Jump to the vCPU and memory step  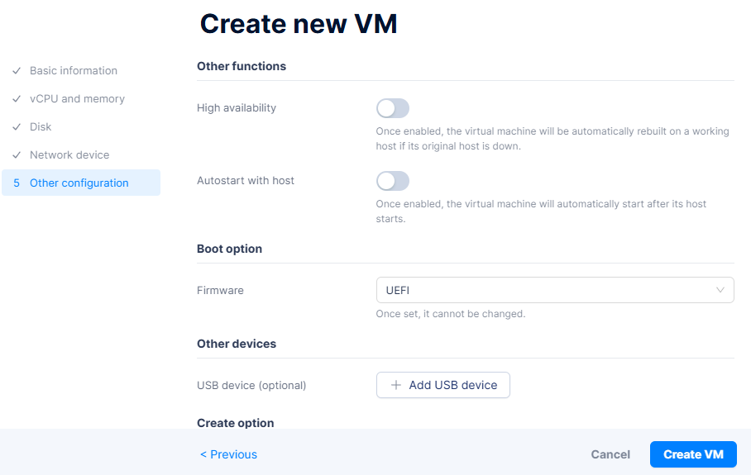tap(77, 99)
